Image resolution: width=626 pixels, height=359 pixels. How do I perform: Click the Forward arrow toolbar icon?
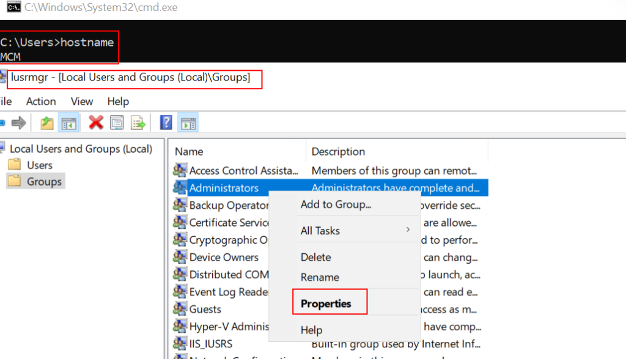click(x=18, y=123)
